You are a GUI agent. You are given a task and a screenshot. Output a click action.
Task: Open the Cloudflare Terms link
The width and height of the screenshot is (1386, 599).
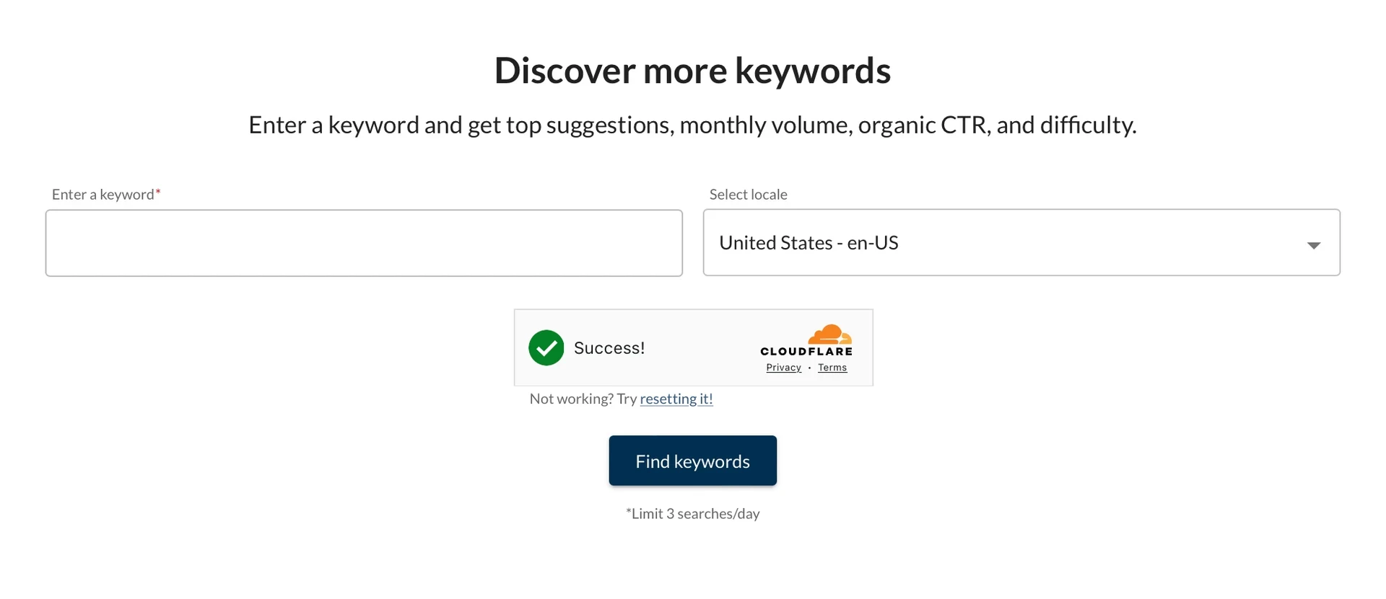pyautogui.click(x=832, y=368)
